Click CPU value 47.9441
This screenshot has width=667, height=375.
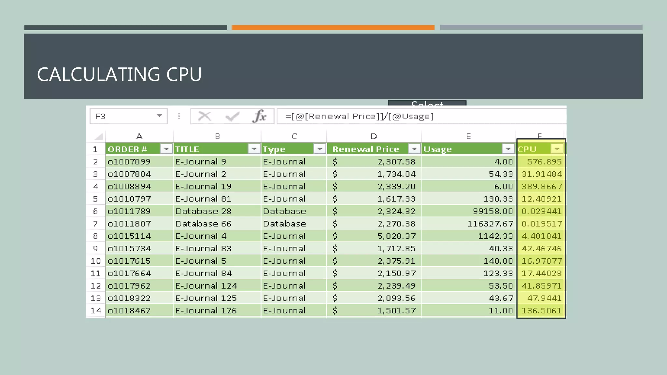[x=541, y=298]
